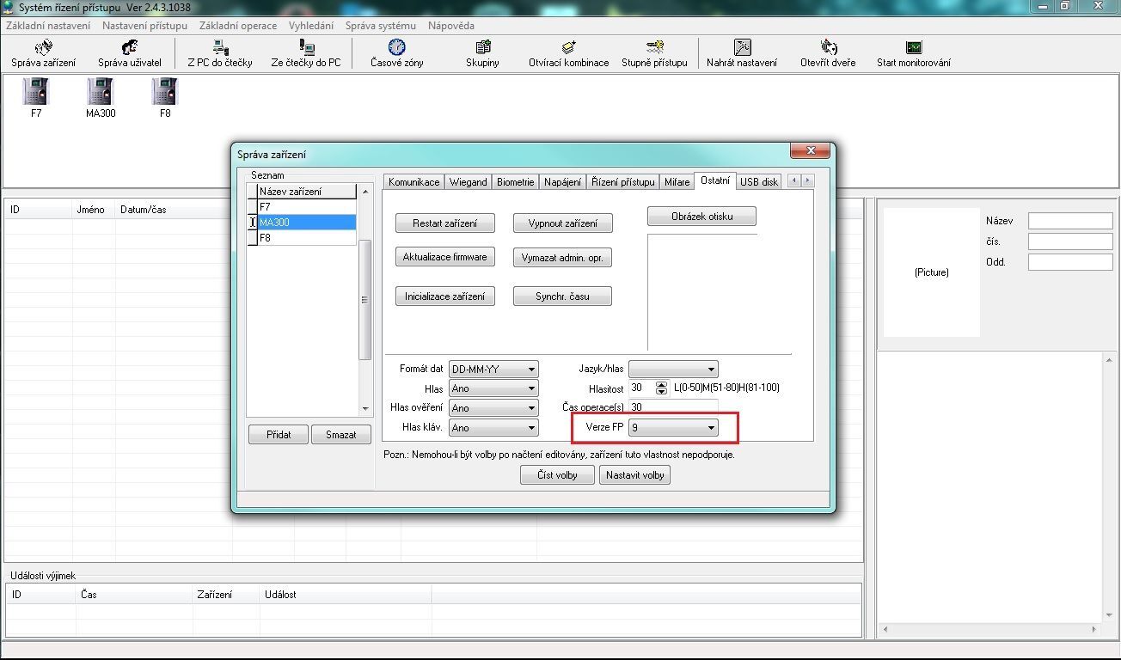
Task: Open Hlas kláv. dropdown
Action: coord(493,427)
